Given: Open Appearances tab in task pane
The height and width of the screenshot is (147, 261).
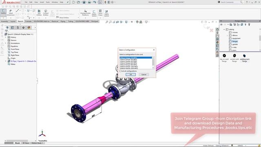Looking at the screenshot, I should point(217,42).
